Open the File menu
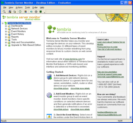 click(5, 8)
